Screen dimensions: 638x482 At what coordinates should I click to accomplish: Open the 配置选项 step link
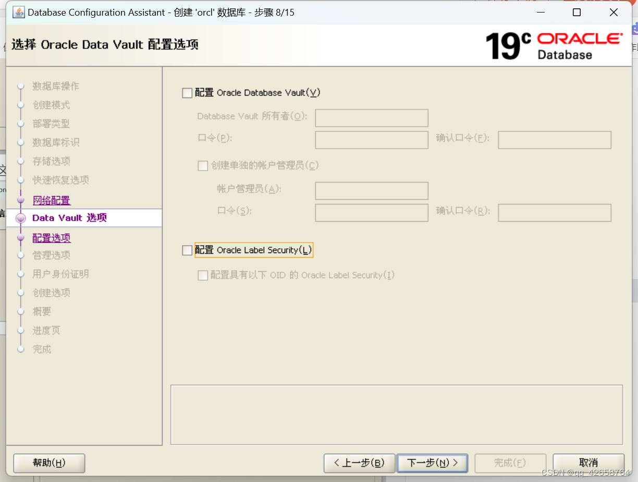(x=52, y=238)
